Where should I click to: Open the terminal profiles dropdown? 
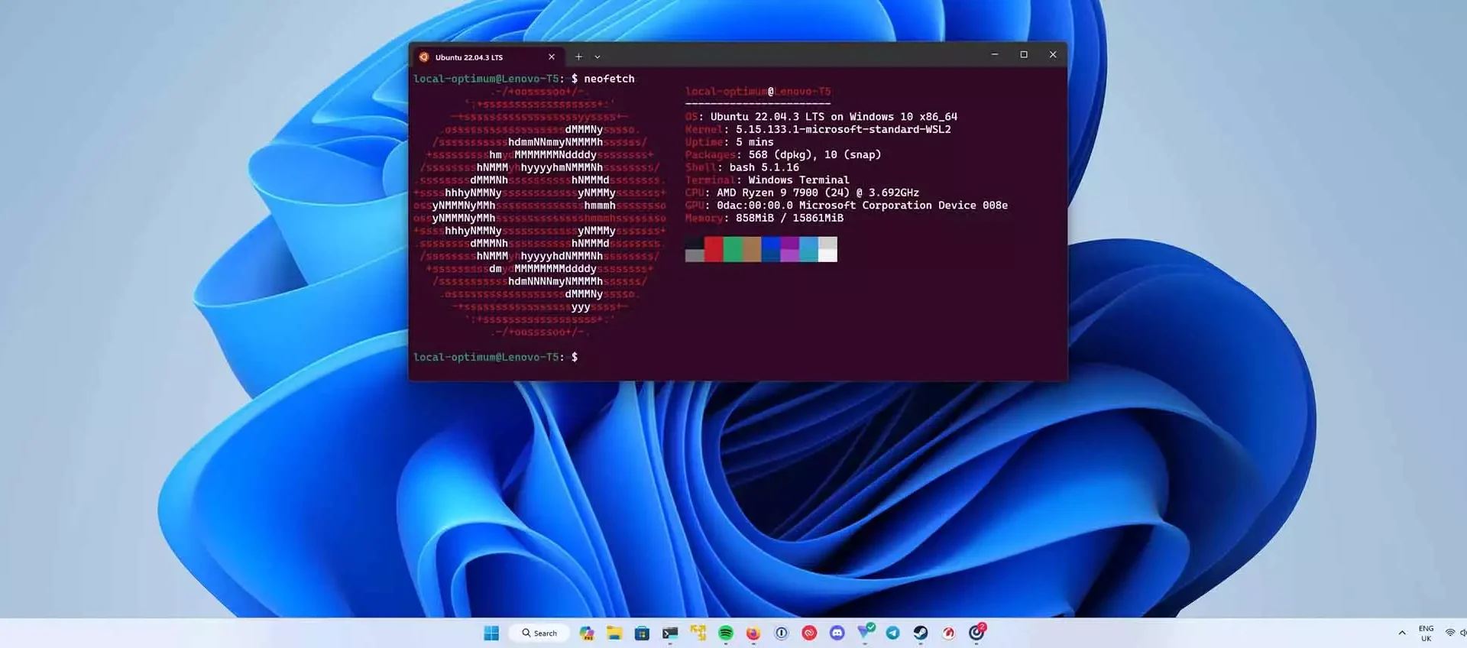pyautogui.click(x=597, y=57)
